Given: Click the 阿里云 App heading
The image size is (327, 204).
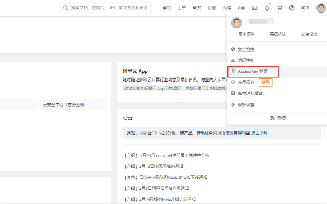Looking at the screenshot, I should tap(135, 71).
